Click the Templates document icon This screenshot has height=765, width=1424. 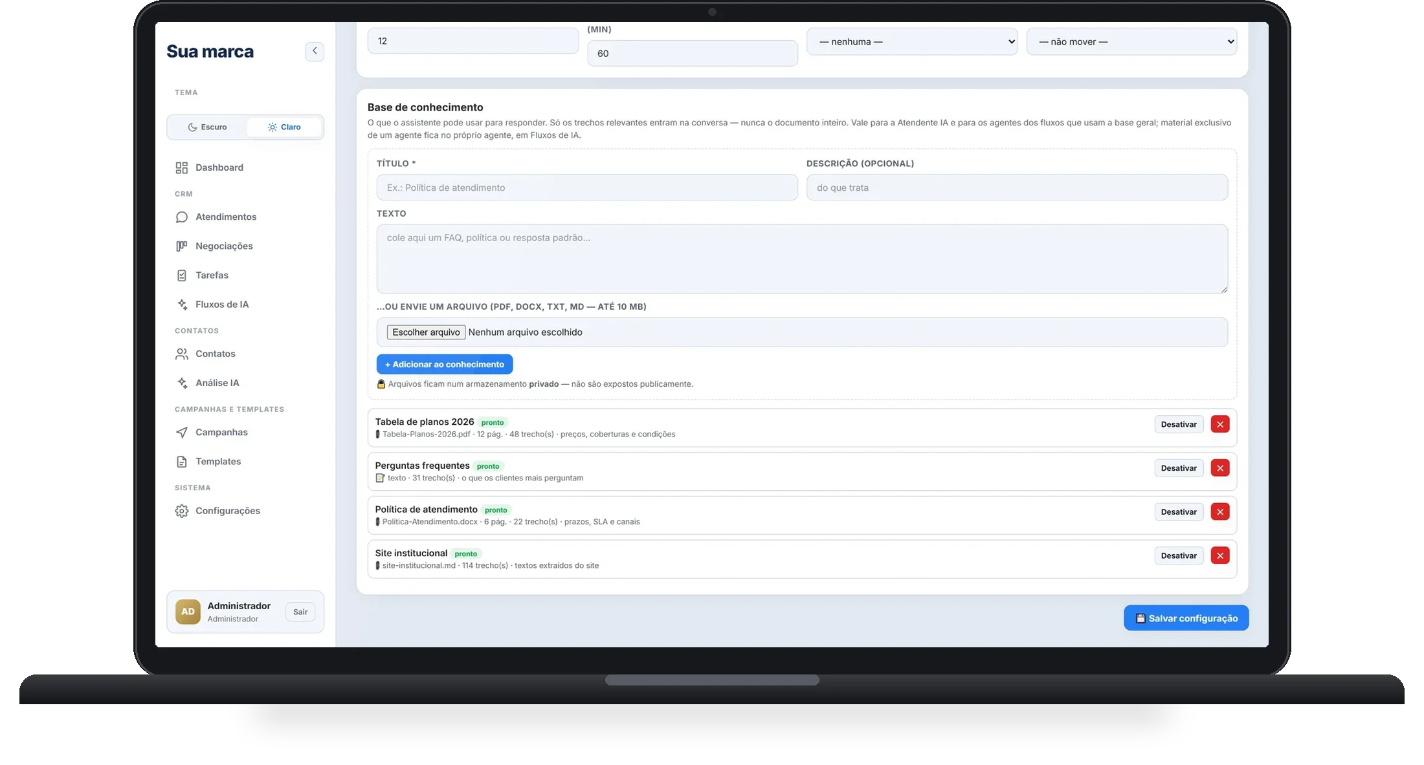coord(182,462)
